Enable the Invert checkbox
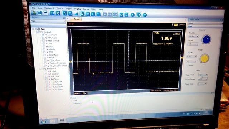Viewport: 229px width, 129px height. coord(188,65)
